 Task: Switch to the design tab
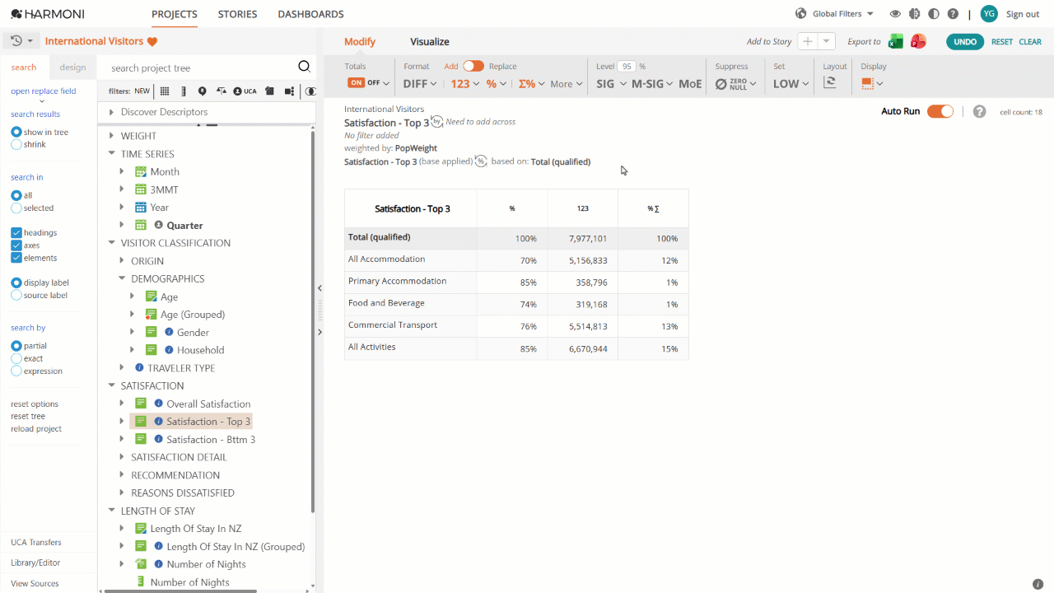point(72,68)
